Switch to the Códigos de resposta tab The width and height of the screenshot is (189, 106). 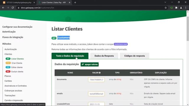[135, 56]
